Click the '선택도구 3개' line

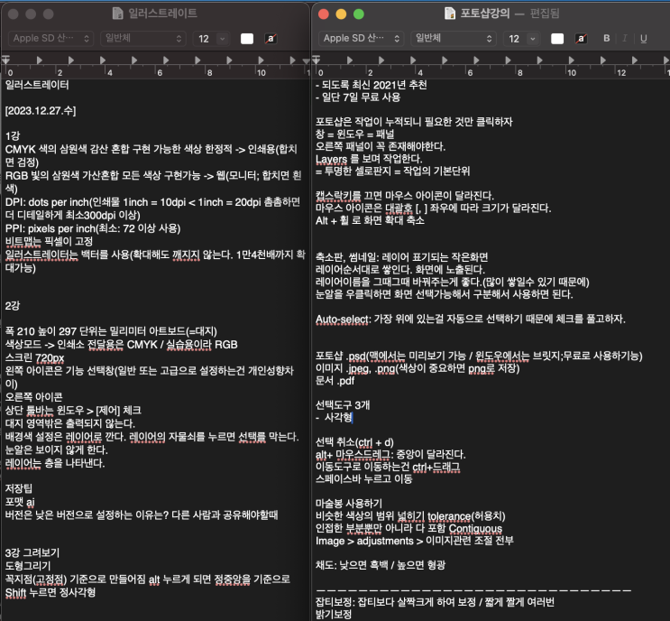pyautogui.click(x=343, y=405)
